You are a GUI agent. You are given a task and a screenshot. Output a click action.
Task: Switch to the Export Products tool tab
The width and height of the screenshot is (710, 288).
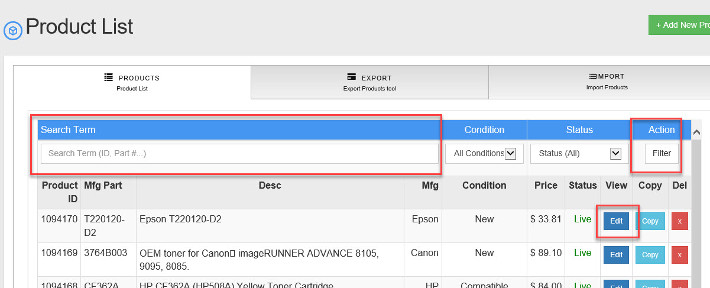click(369, 82)
